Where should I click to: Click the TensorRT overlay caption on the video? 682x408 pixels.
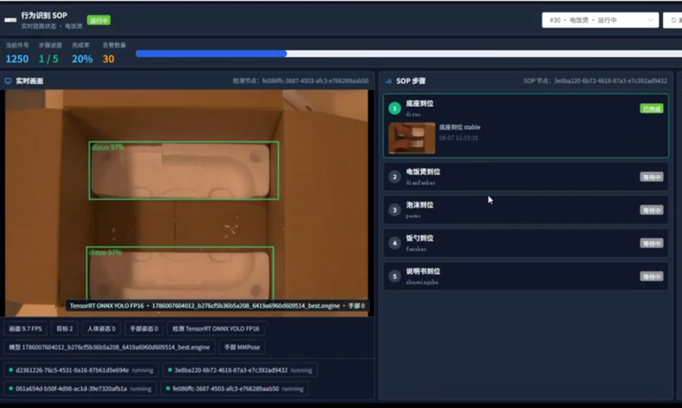pos(217,306)
